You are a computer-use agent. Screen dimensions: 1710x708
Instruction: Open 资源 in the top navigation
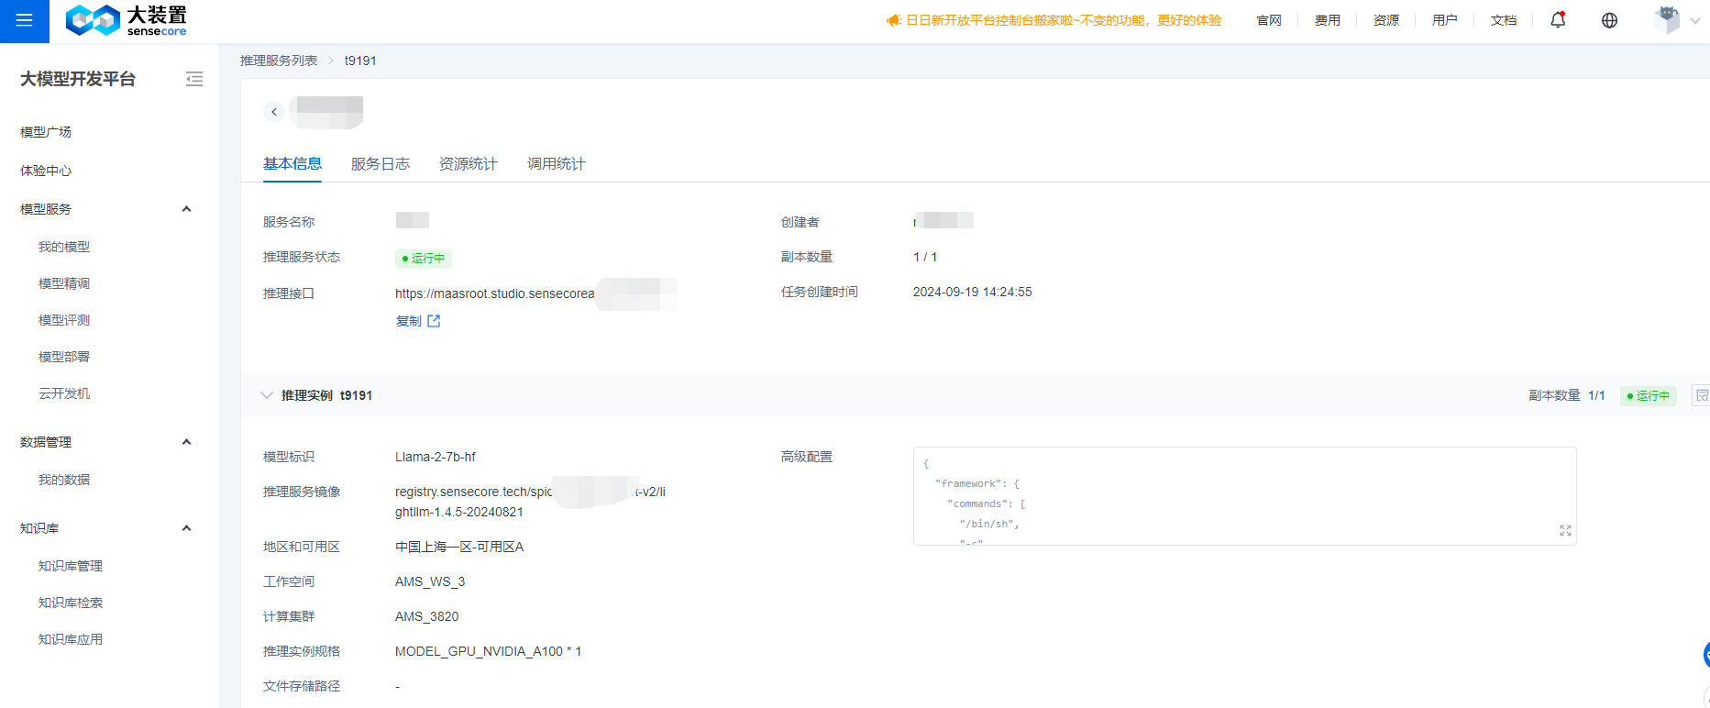[x=1386, y=20]
